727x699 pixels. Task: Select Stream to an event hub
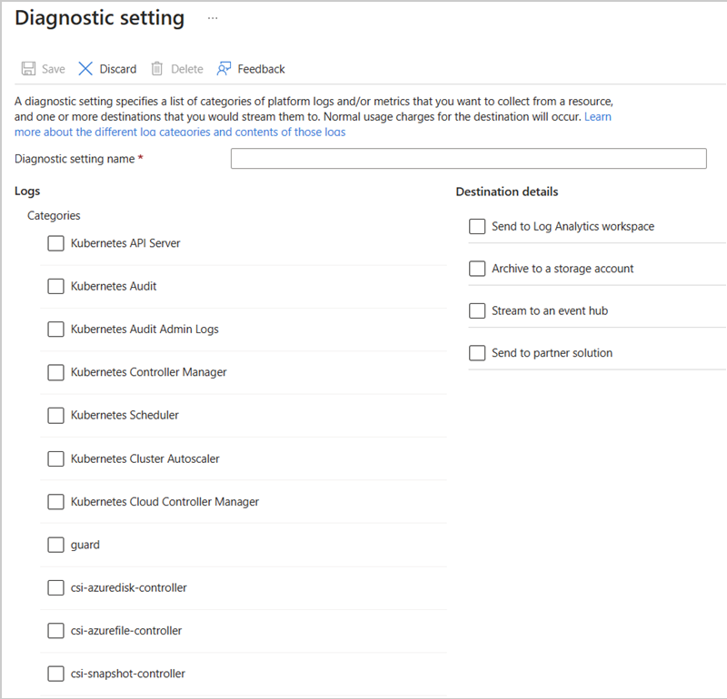477,310
